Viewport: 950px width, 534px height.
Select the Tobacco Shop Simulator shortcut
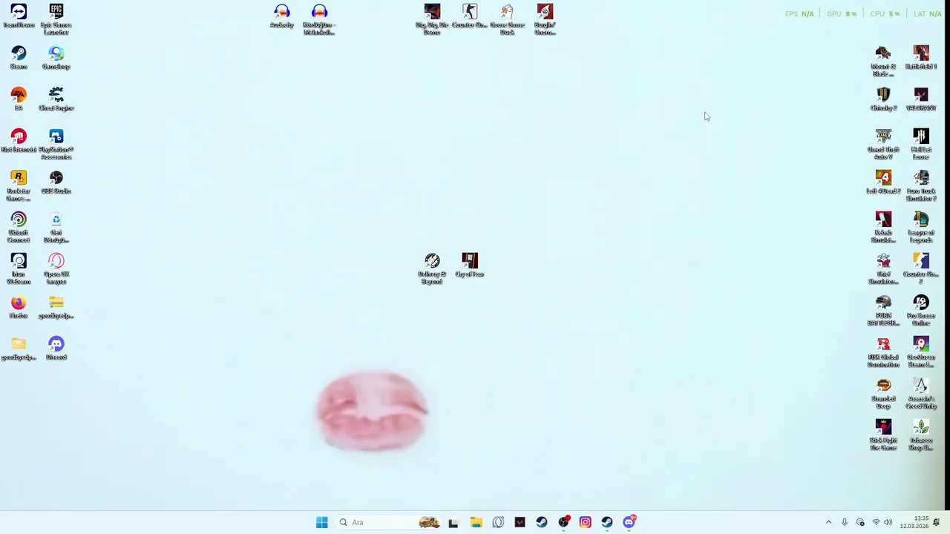pos(921,435)
